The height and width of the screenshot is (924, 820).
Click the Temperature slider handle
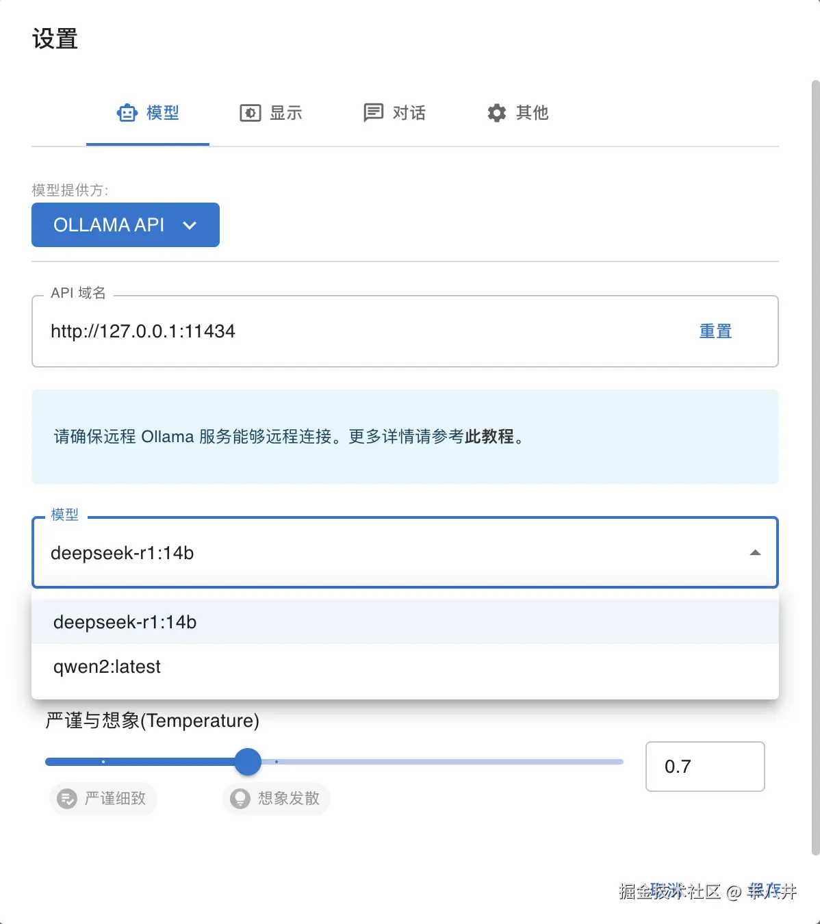click(x=248, y=762)
